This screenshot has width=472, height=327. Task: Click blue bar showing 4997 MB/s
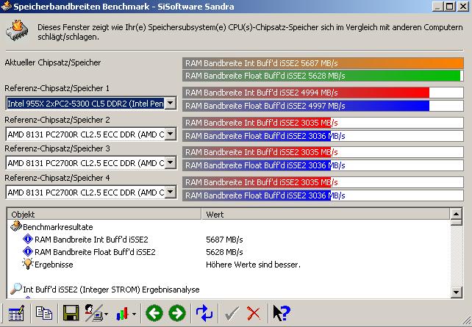[323, 106]
